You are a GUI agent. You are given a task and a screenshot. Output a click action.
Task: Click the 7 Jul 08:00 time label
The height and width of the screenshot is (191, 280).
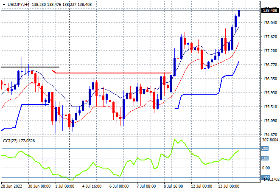146,186
